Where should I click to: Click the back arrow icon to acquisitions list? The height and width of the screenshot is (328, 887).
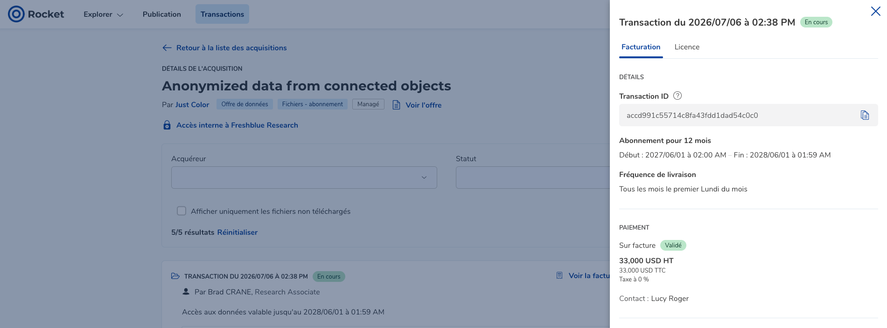[x=167, y=48]
